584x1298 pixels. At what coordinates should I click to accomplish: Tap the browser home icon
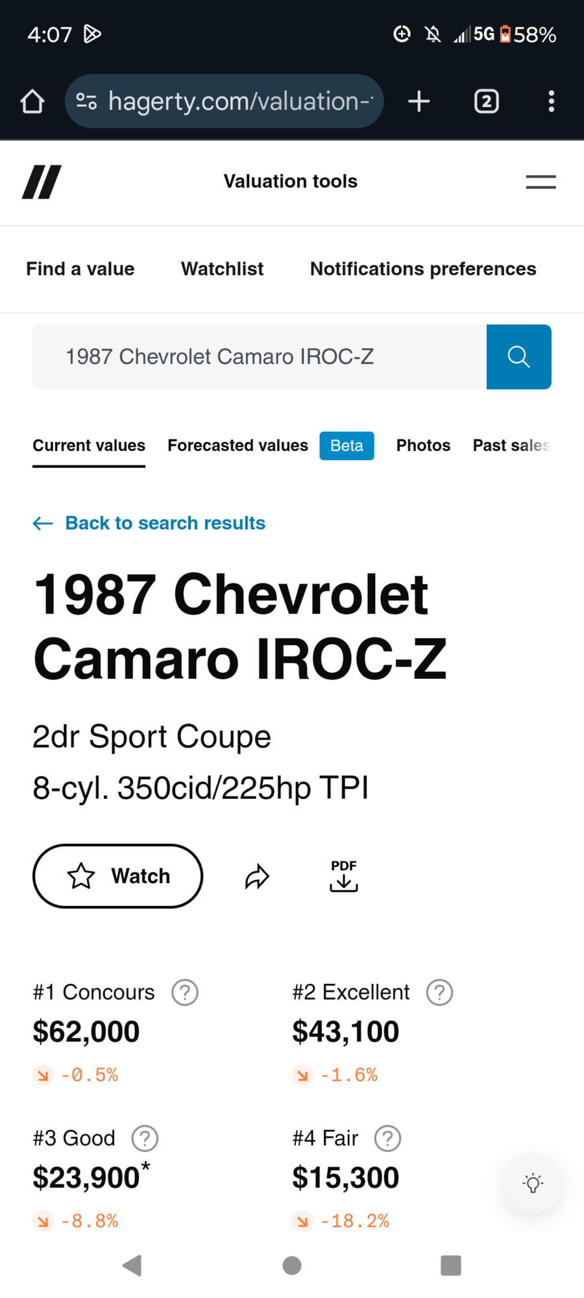pos(32,101)
